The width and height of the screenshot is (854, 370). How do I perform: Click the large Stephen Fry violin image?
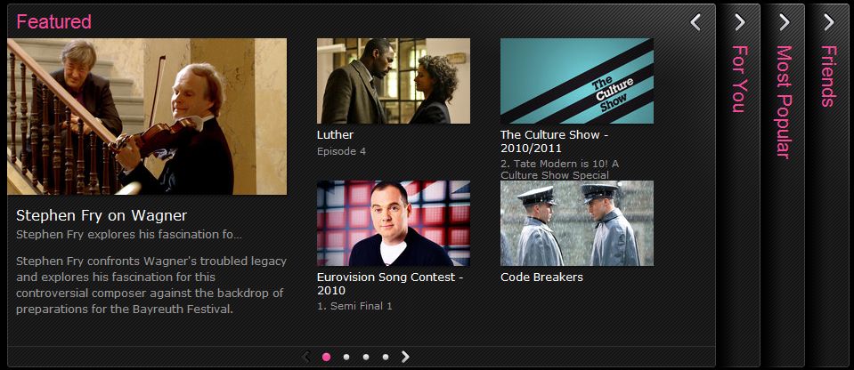147,117
